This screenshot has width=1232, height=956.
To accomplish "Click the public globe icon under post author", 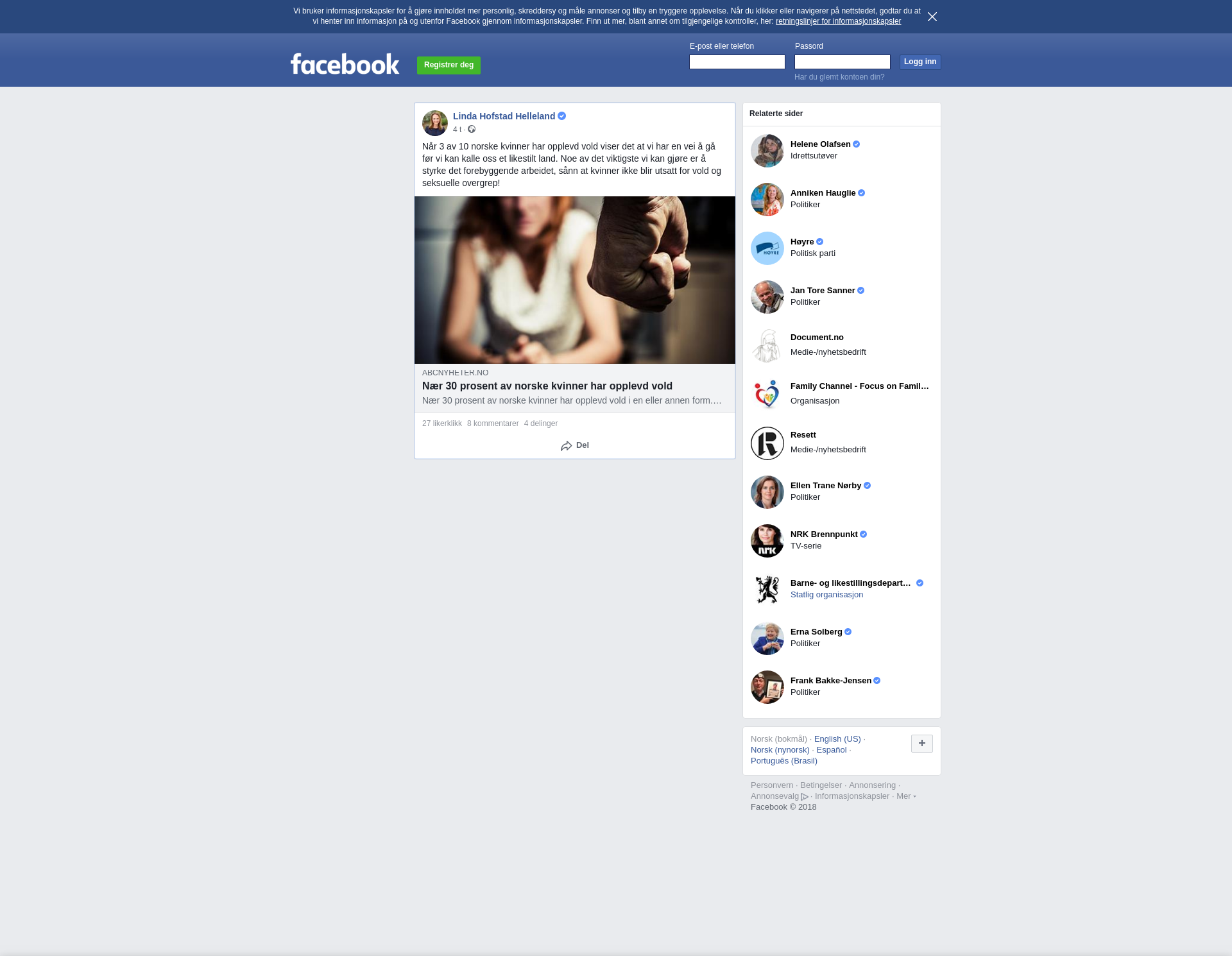I will tap(472, 130).
